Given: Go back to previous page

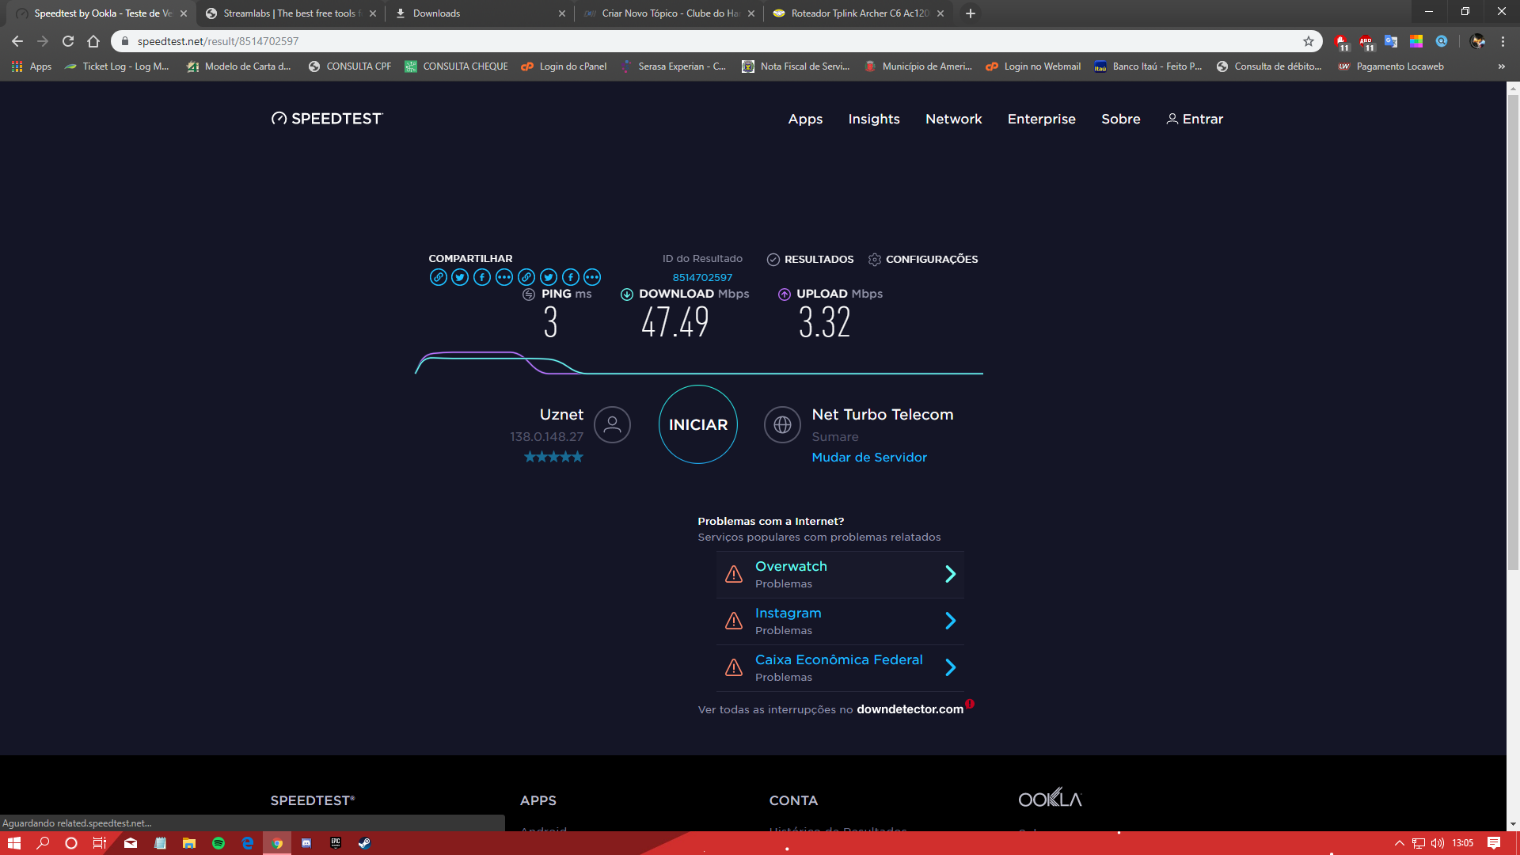Looking at the screenshot, I should [17, 41].
